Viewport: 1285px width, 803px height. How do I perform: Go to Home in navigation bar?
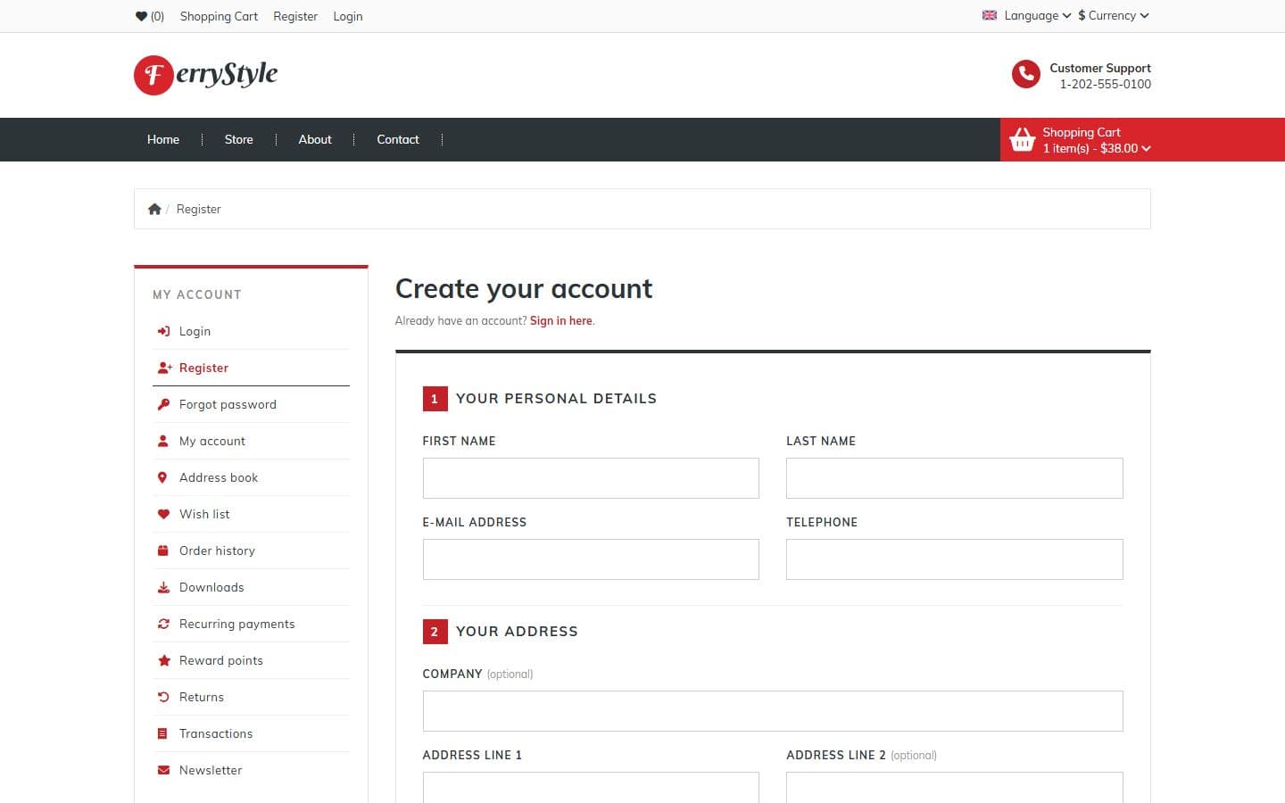[163, 139]
